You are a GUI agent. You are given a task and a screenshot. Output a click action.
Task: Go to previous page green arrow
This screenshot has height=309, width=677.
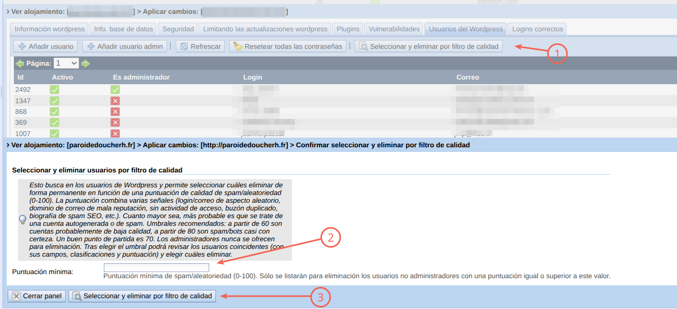20,64
